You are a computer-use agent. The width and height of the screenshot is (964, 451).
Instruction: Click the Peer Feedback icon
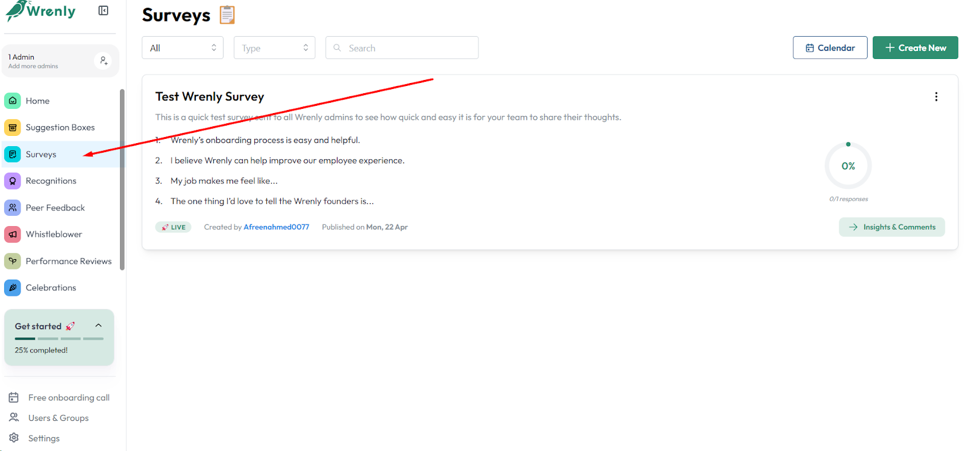pos(13,207)
